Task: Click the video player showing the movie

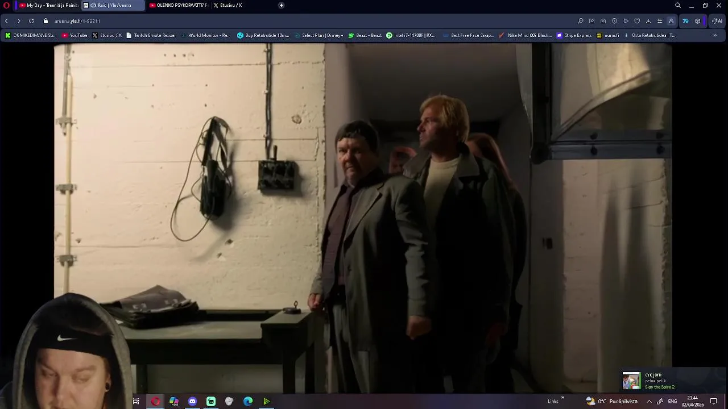Action: (x=363, y=218)
